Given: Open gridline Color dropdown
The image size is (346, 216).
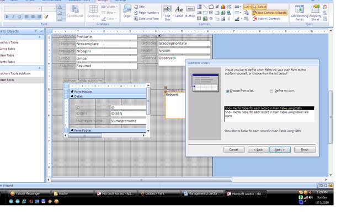Looking at the screenshot, I should (109, 19).
